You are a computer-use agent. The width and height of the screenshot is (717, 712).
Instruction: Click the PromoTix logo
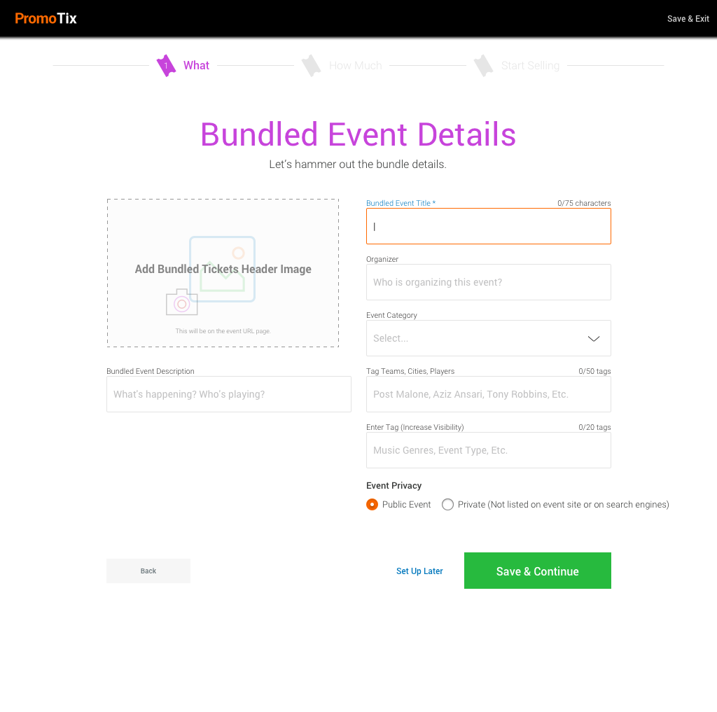pyautogui.click(x=46, y=18)
